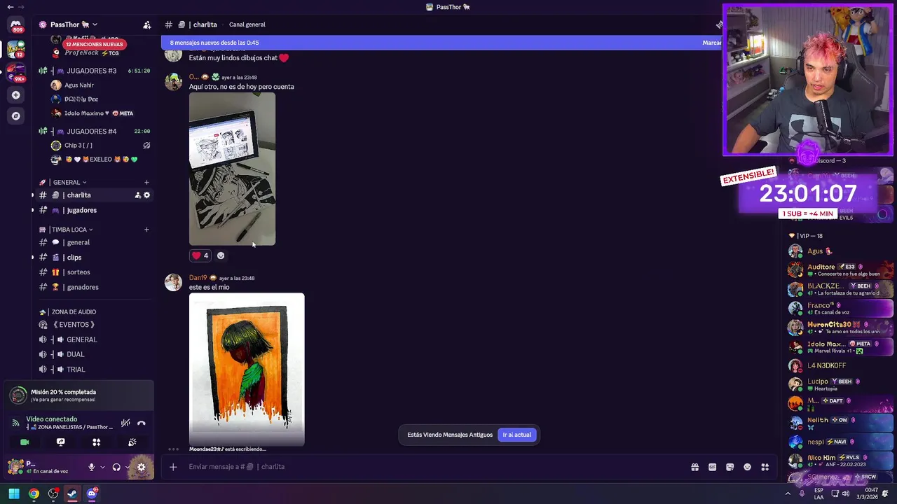Open the ganadores channel
Viewport: 897px width, 504px height.
tap(93, 287)
